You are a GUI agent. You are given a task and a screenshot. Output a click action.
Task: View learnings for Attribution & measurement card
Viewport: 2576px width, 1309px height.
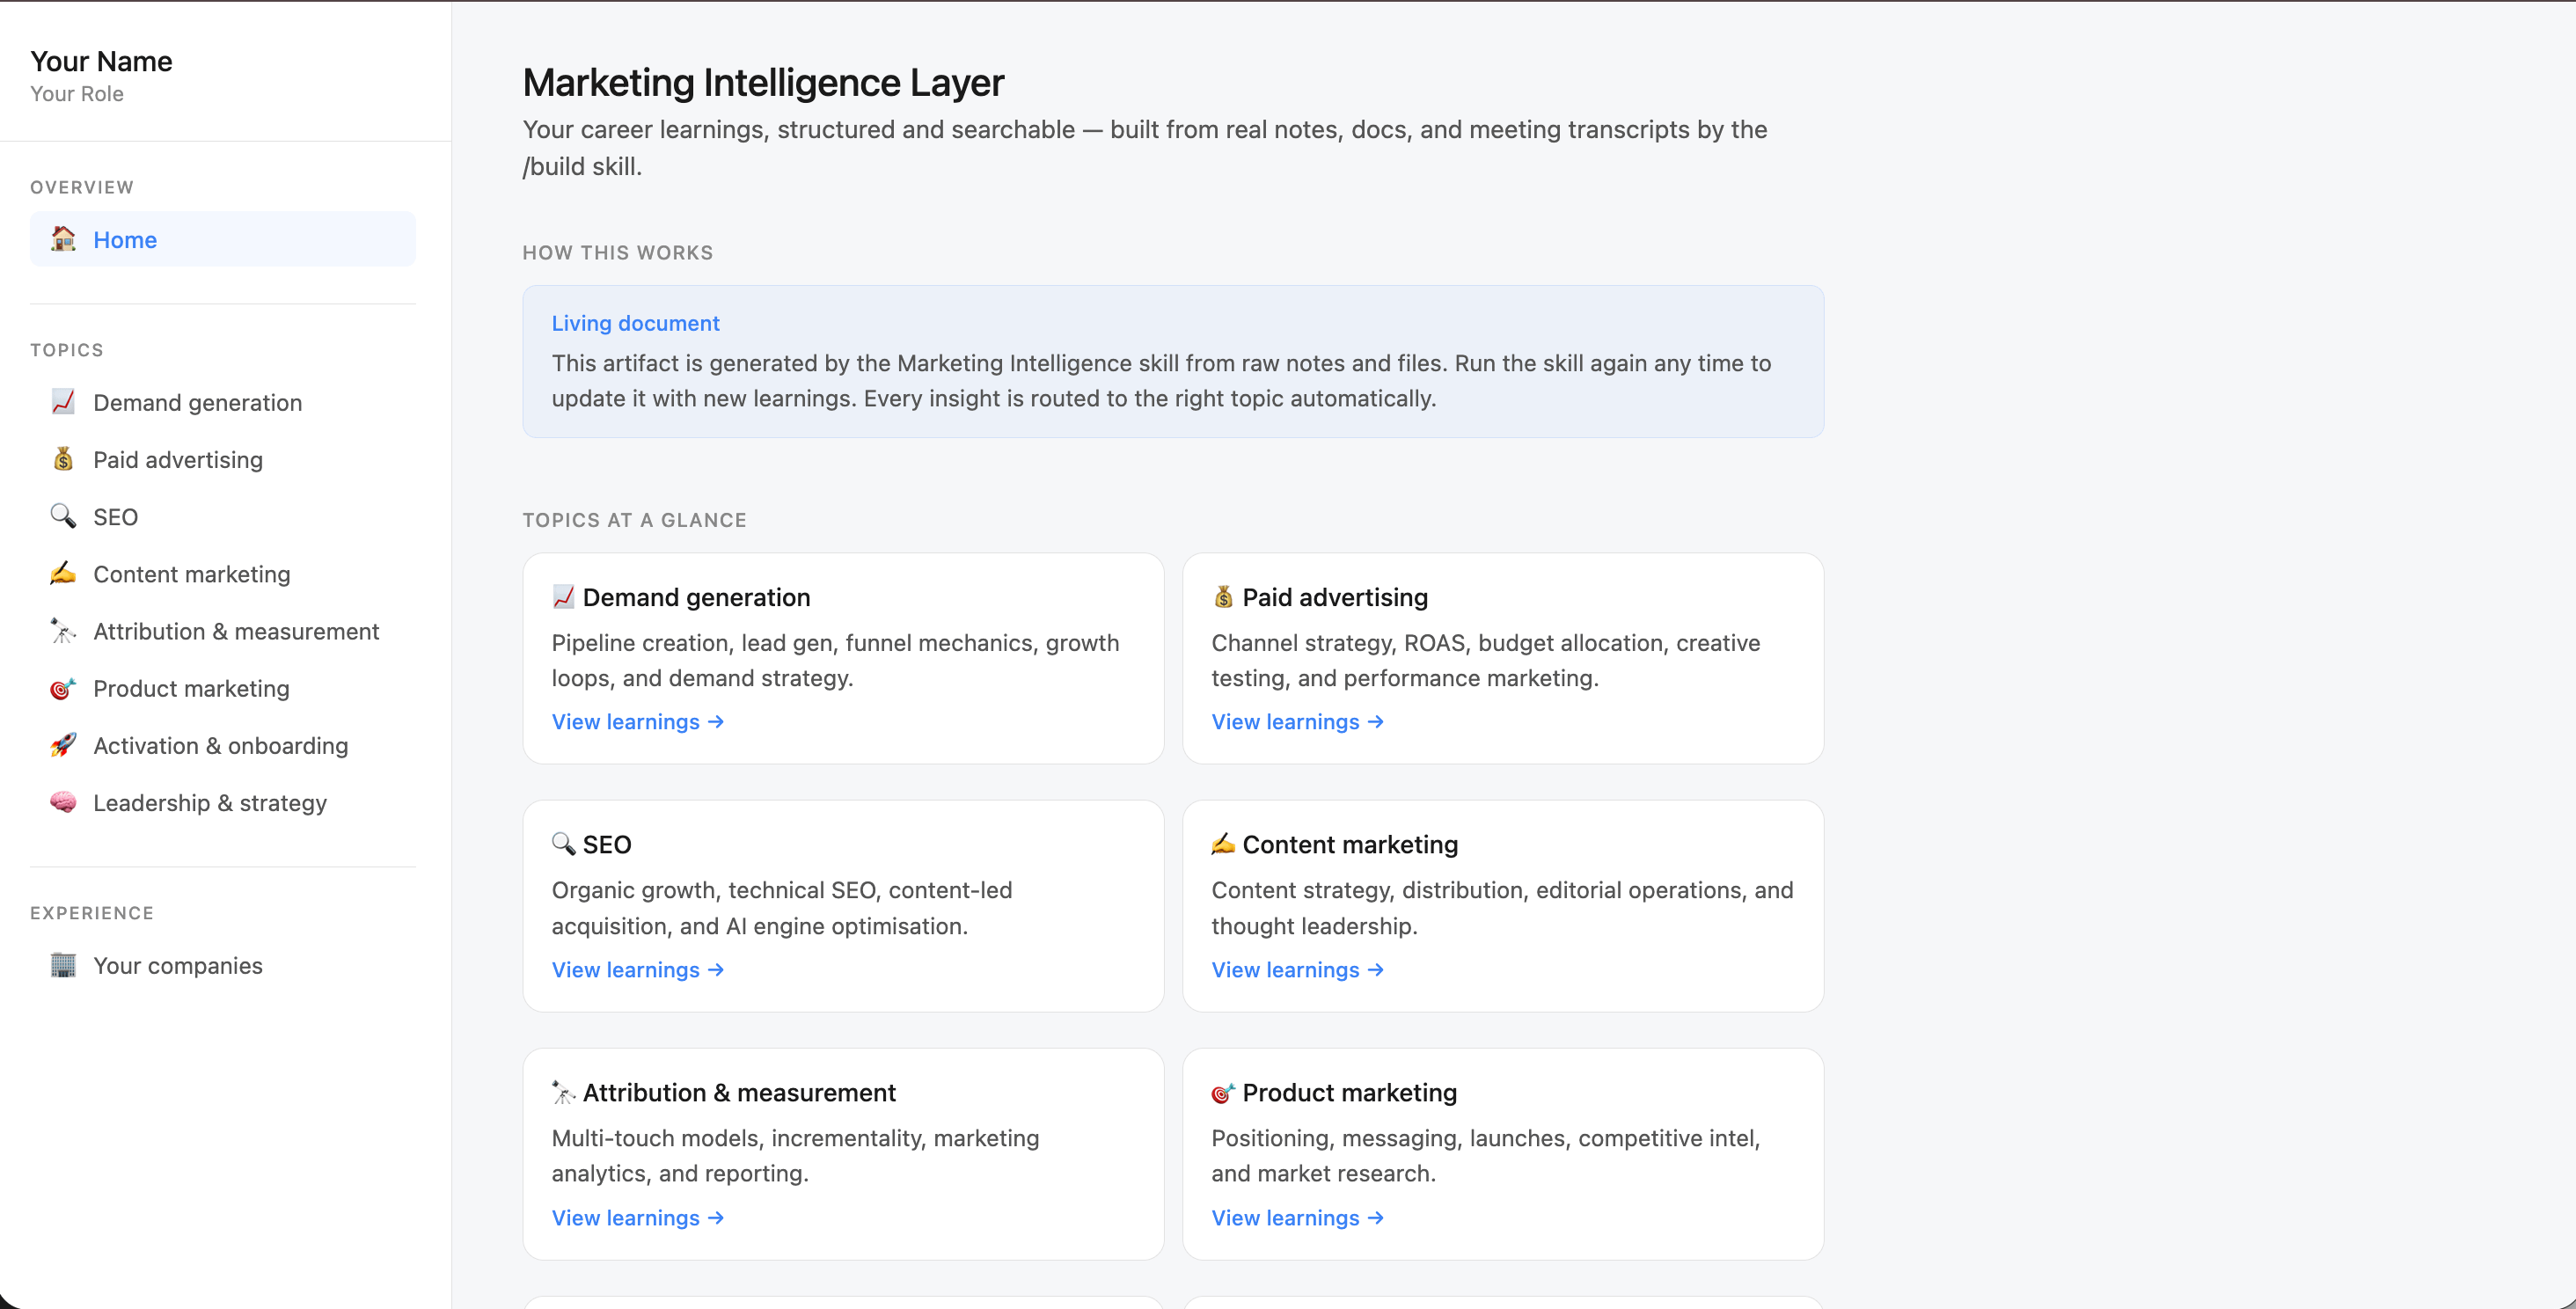point(638,1217)
